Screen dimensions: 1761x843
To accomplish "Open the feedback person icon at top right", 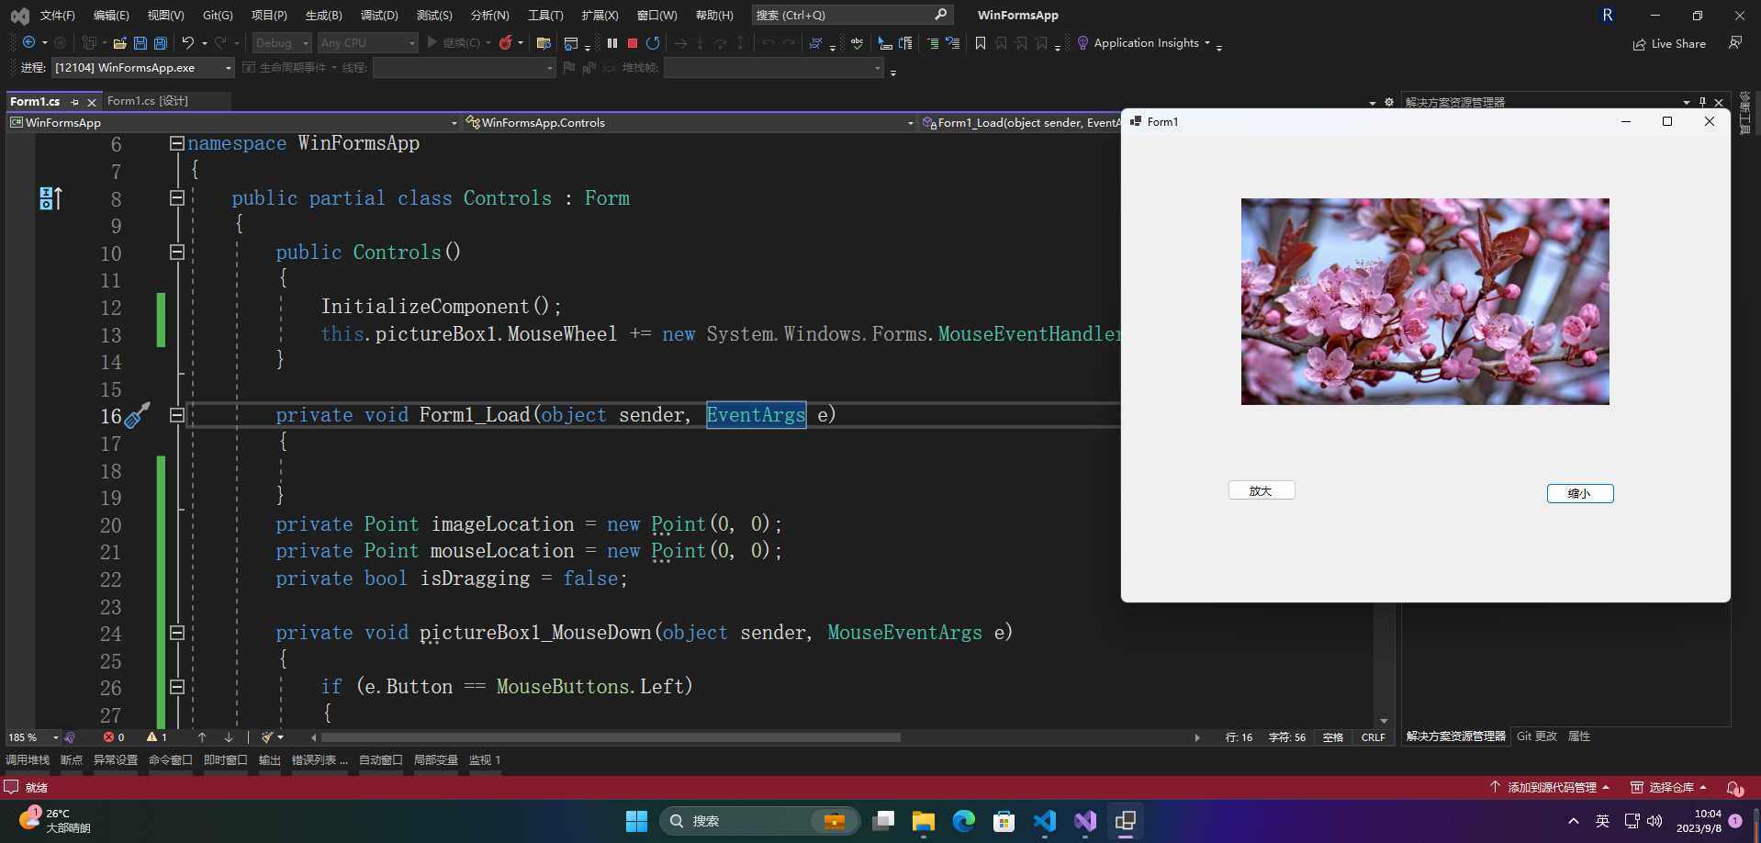I will tap(1735, 43).
